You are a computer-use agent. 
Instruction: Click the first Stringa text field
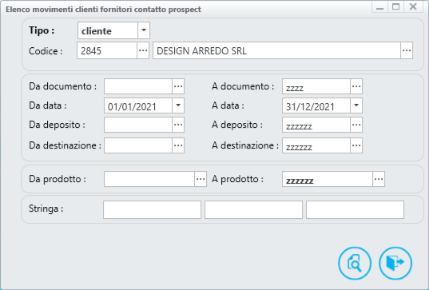pyautogui.click(x=152, y=210)
